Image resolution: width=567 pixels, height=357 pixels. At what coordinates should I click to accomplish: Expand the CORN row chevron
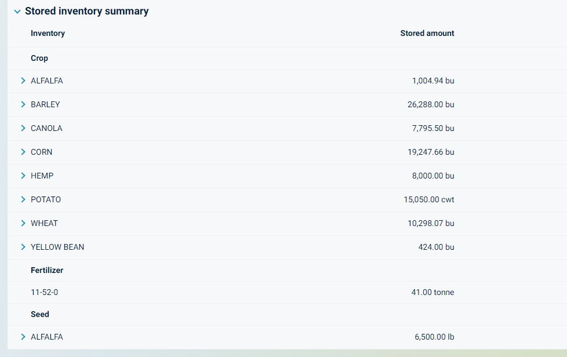tap(23, 152)
